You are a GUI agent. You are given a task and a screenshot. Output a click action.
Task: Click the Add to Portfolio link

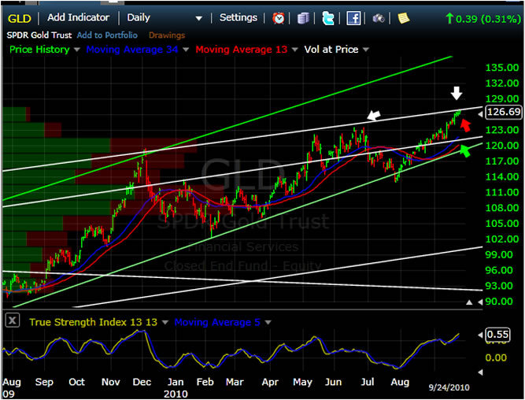point(107,35)
